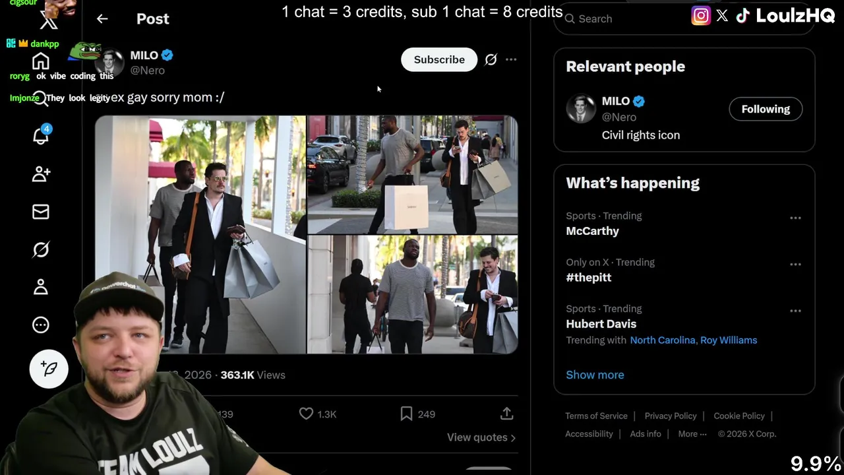Viewport: 844px width, 475px height.
Task: Open the Profile person icon
Action: [x=41, y=287]
